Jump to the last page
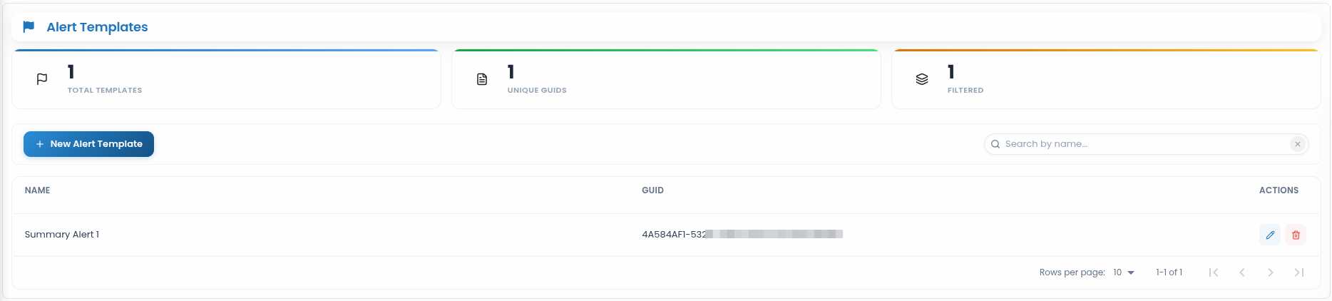The height and width of the screenshot is (301, 1332). pyautogui.click(x=1299, y=272)
